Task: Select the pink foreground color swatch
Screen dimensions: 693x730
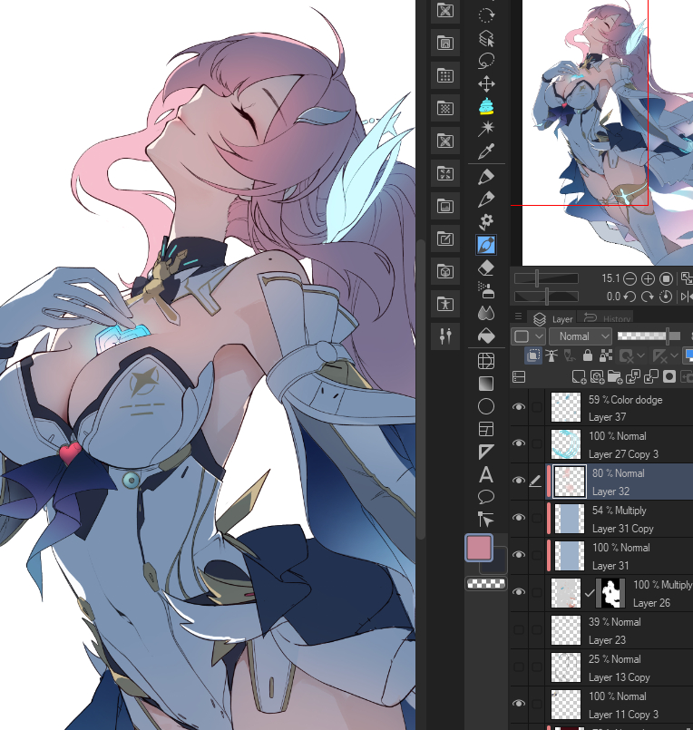Action: pyautogui.click(x=479, y=548)
